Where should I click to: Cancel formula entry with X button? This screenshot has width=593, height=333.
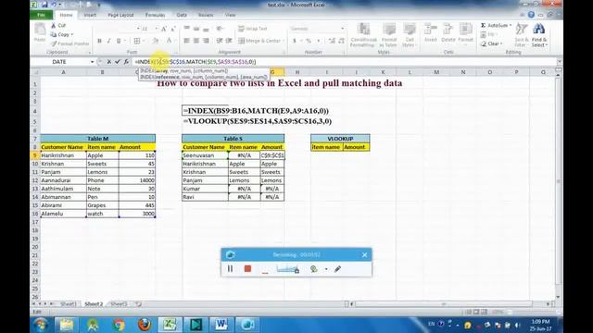[x=109, y=62]
